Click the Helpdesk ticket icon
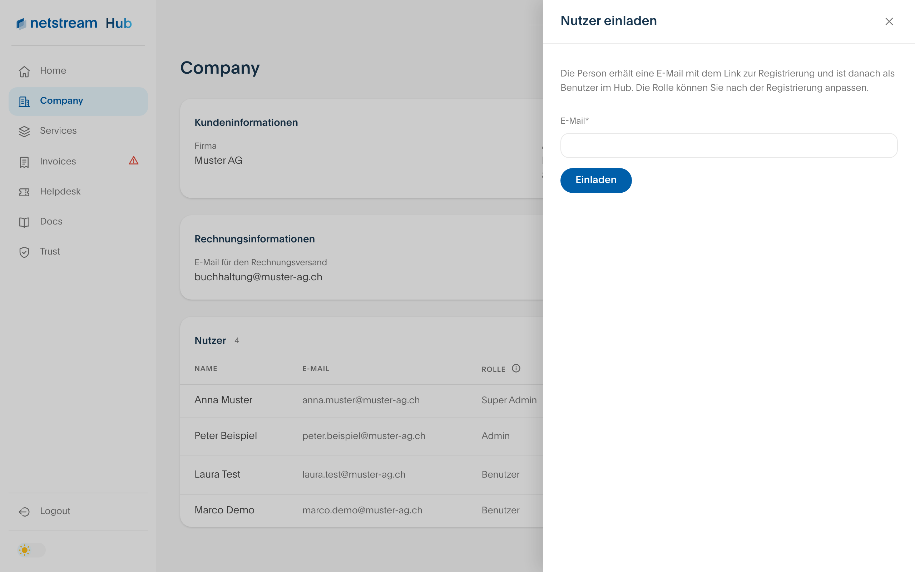This screenshot has width=915, height=572. [24, 192]
